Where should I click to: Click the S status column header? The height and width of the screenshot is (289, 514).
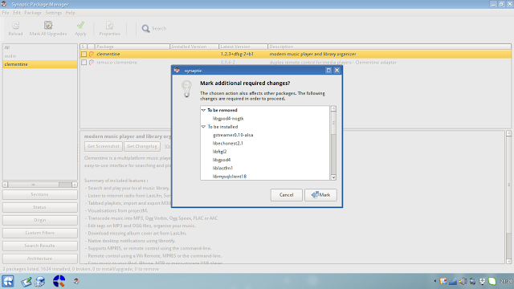click(x=84, y=47)
